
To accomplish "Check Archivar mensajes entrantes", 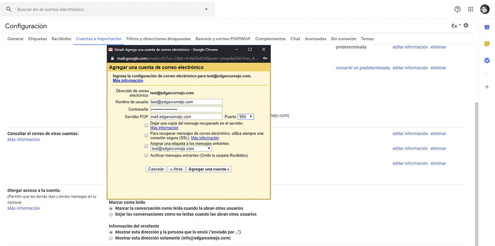I will click(x=146, y=155).
